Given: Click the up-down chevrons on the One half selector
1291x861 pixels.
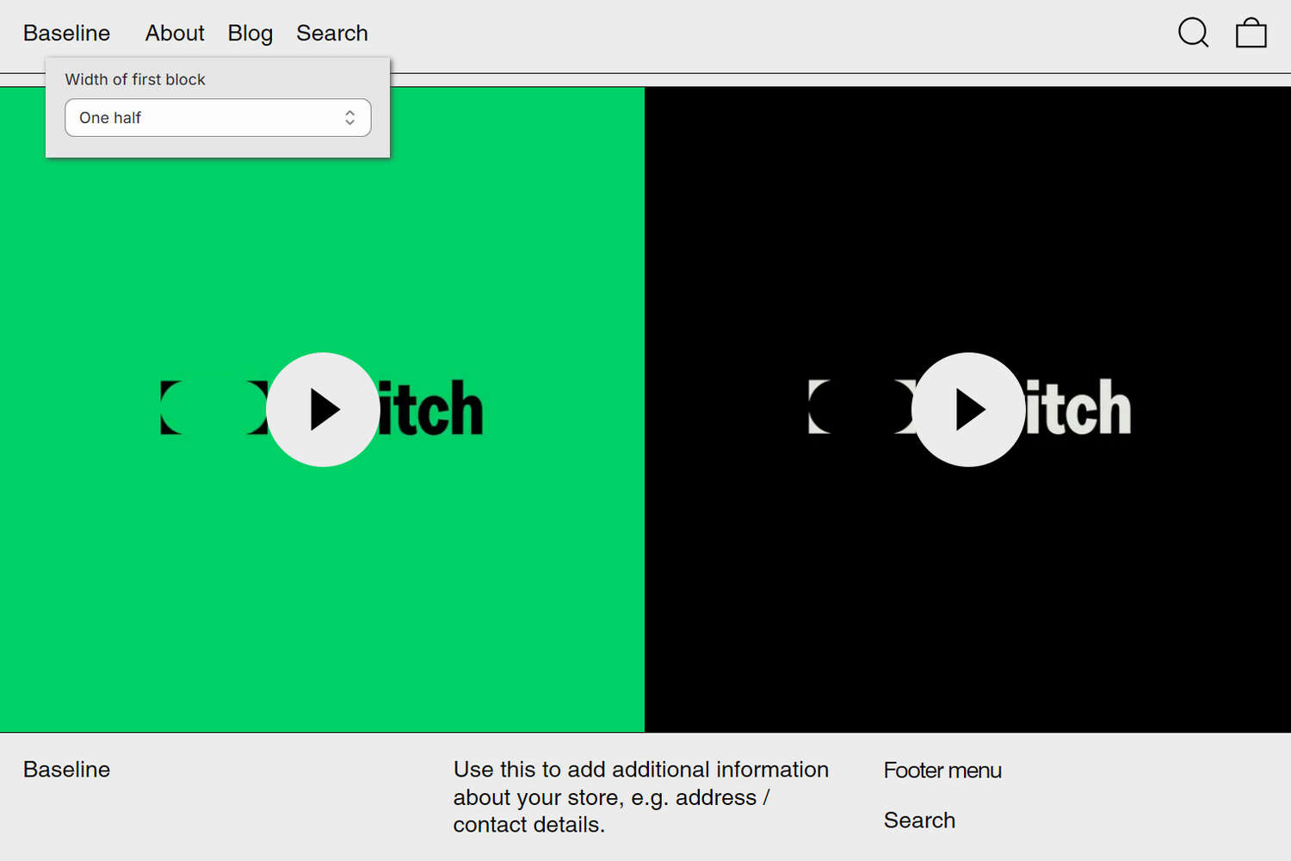Looking at the screenshot, I should [349, 117].
